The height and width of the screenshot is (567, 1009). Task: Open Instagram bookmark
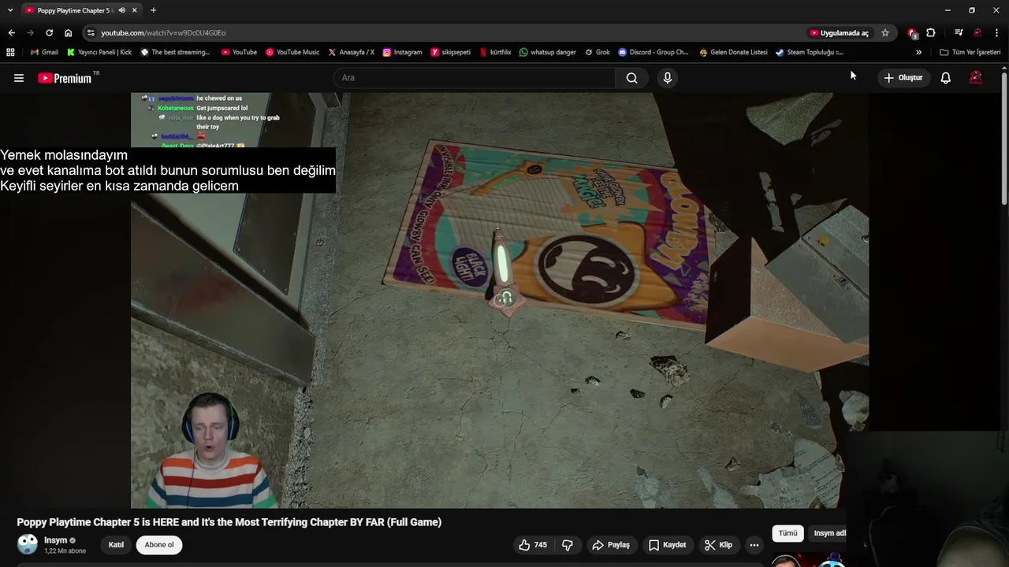click(402, 52)
